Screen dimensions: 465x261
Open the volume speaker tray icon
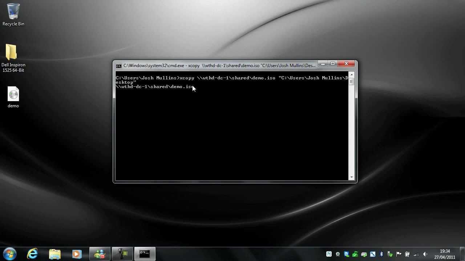pos(425,254)
